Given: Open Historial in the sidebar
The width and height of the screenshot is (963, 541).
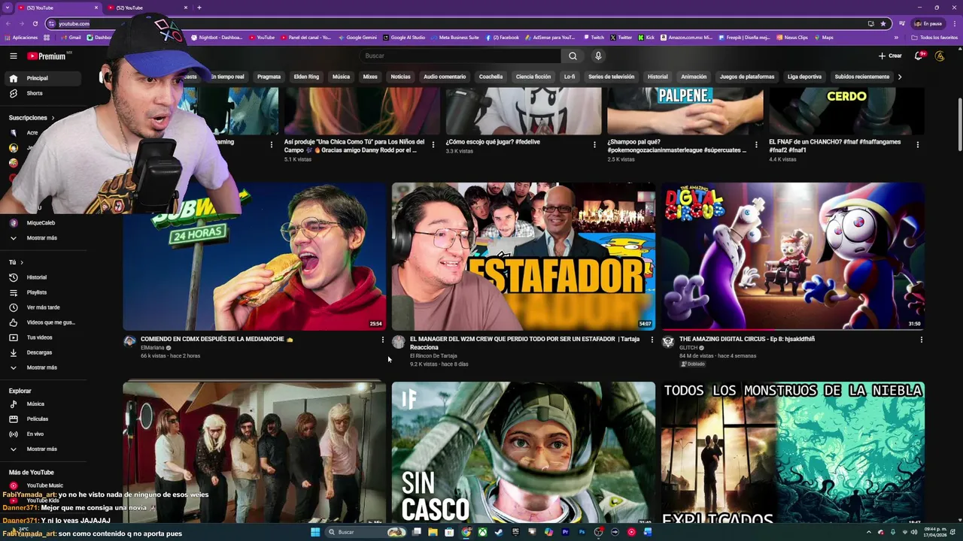Looking at the screenshot, I should click(x=37, y=277).
